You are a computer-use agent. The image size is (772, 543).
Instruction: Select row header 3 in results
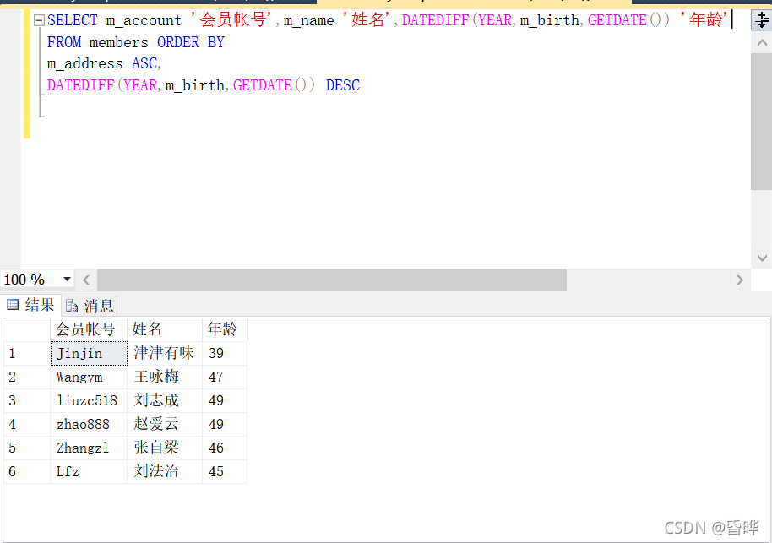[26, 400]
